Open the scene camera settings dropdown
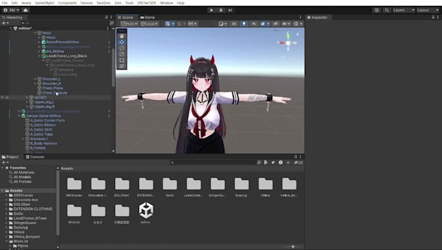This screenshot has height=250, width=442. click(x=286, y=23)
